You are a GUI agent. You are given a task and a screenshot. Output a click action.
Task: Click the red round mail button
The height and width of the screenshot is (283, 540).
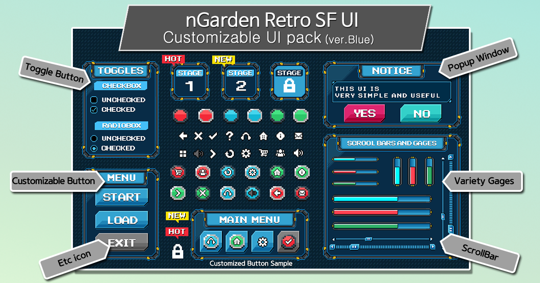tap(301, 193)
